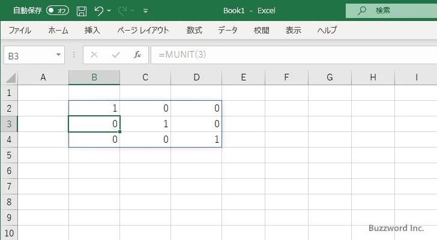Select column H header
Screen dimensions: 437x240
coord(373,77)
